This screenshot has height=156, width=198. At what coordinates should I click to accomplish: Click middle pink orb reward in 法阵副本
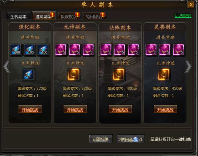coord(120,50)
